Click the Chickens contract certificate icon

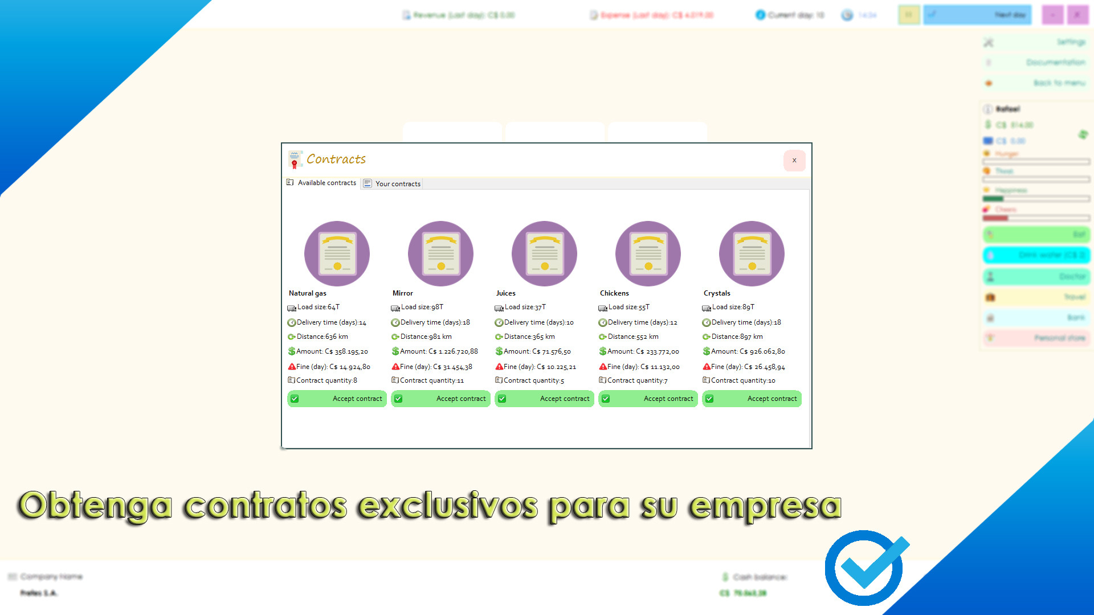click(648, 253)
